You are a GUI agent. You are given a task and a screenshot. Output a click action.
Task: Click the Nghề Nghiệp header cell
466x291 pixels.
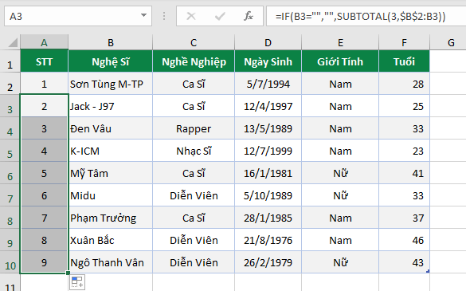(x=194, y=61)
